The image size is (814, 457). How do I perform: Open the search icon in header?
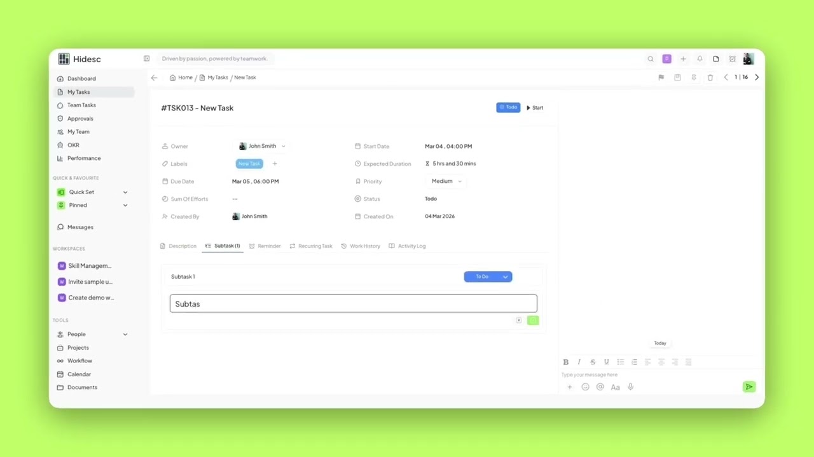(x=651, y=59)
